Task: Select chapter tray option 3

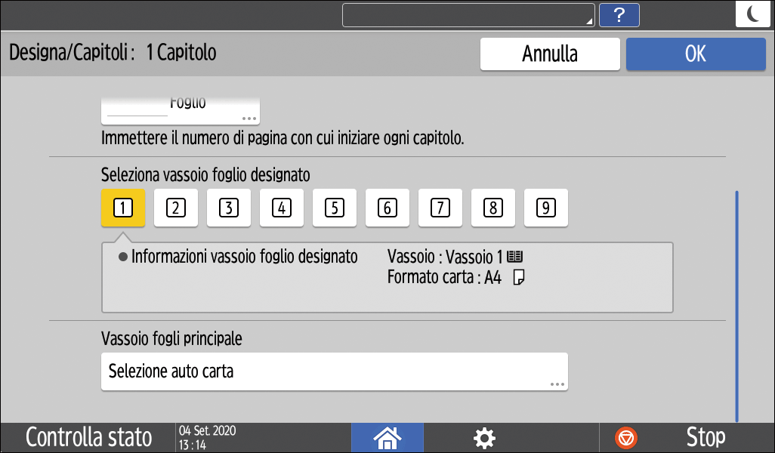Action: [228, 208]
